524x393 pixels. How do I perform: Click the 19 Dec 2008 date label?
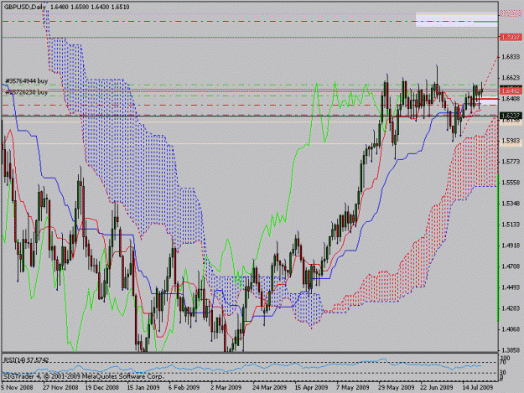pyautogui.click(x=101, y=387)
